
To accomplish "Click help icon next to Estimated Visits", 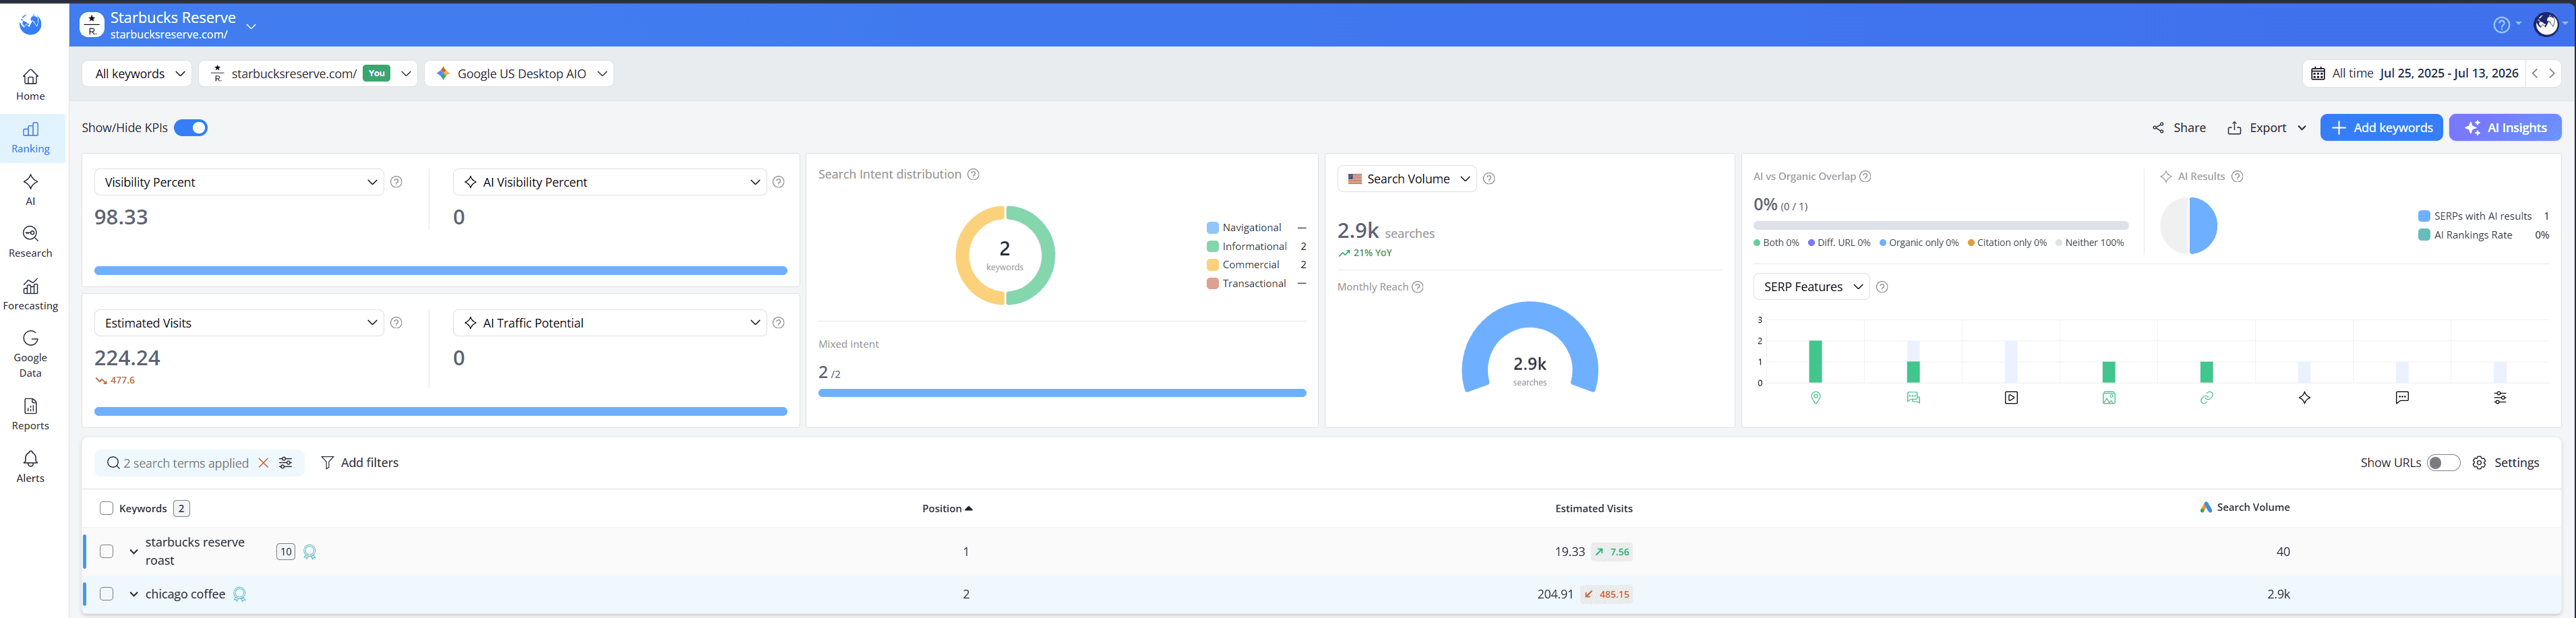I will click(x=396, y=323).
